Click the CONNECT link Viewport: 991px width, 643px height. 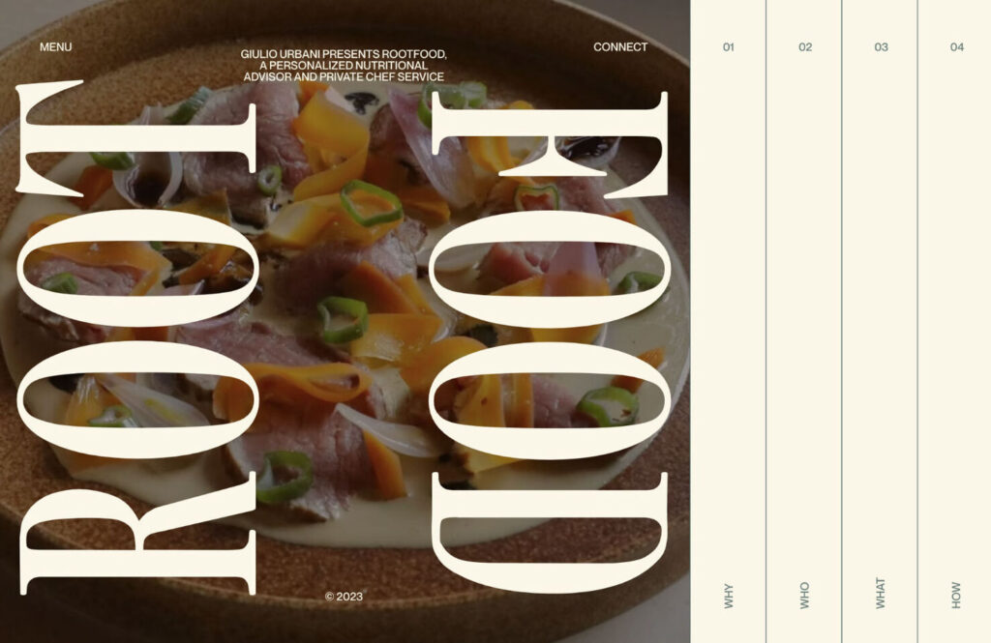(620, 46)
